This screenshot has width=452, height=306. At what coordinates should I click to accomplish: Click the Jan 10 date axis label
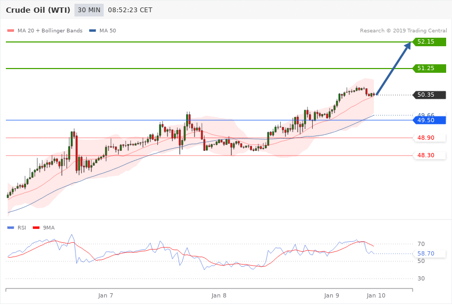pos(376,295)
